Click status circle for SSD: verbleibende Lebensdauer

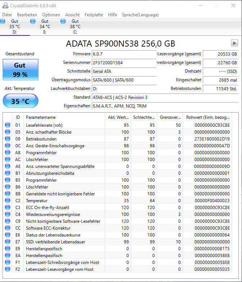[x=8, y=242]
